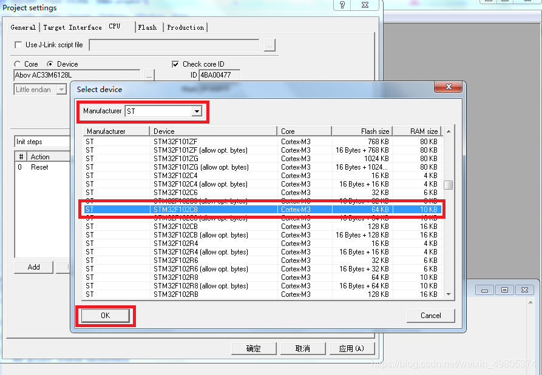Cancel the Select device dialog
This screenshot has width=542, height=375.
(431, 316)
